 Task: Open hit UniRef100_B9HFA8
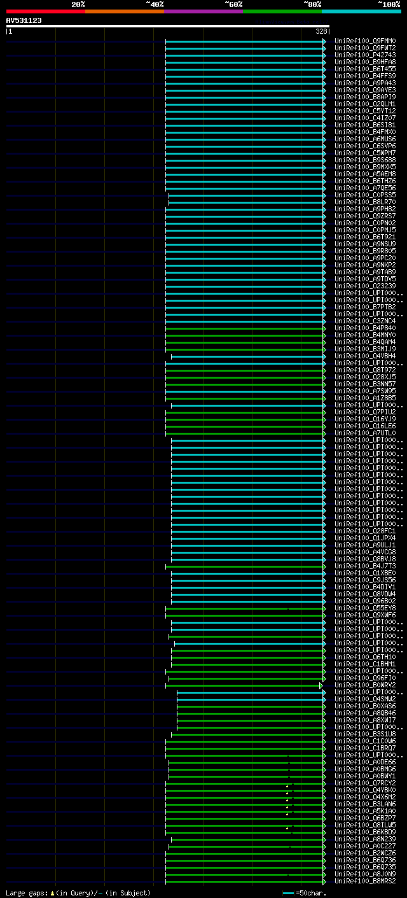pyautogui.click(x=365, y=62)
